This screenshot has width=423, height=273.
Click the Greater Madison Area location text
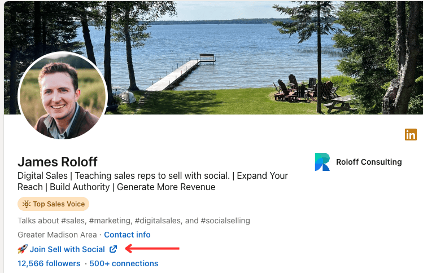[x=57, y=235]
